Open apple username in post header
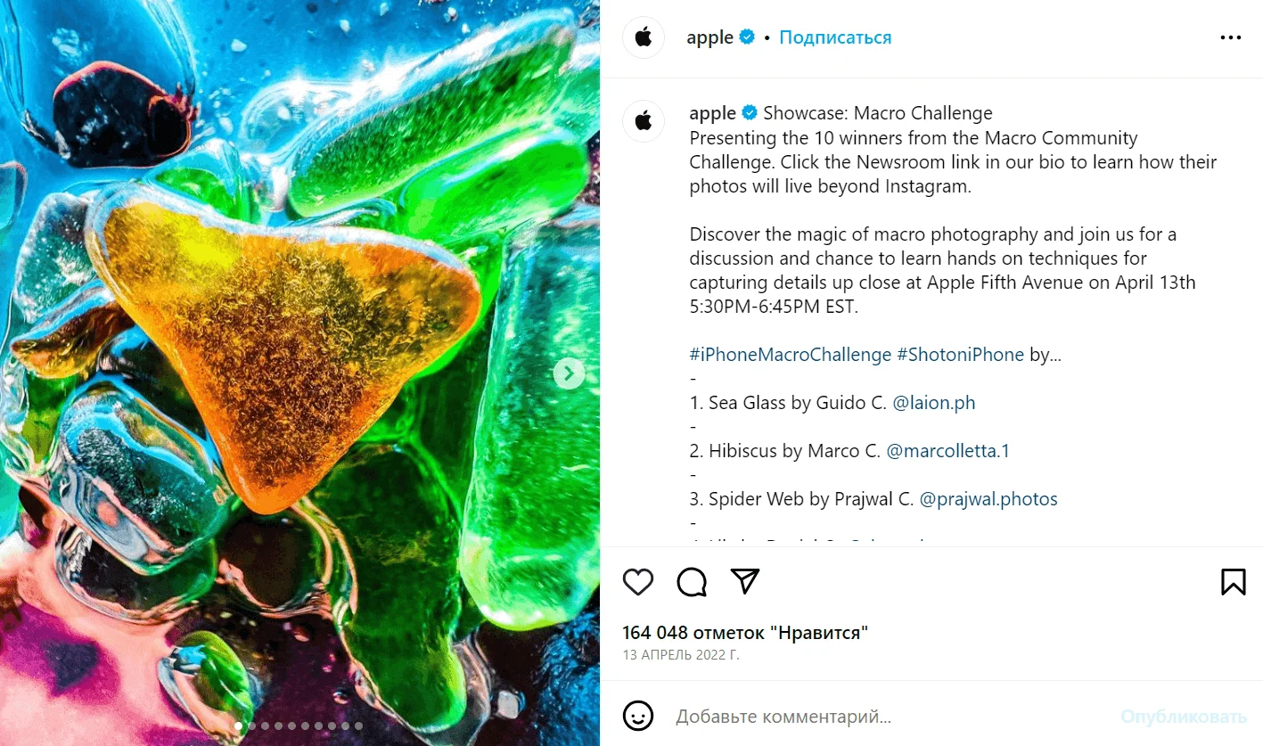The width and height of the screenshot is (1263, 746). [709, 37]
